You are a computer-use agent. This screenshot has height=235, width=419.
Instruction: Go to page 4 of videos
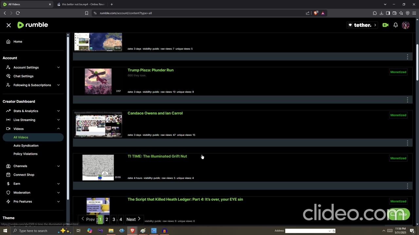click(121, 219)
